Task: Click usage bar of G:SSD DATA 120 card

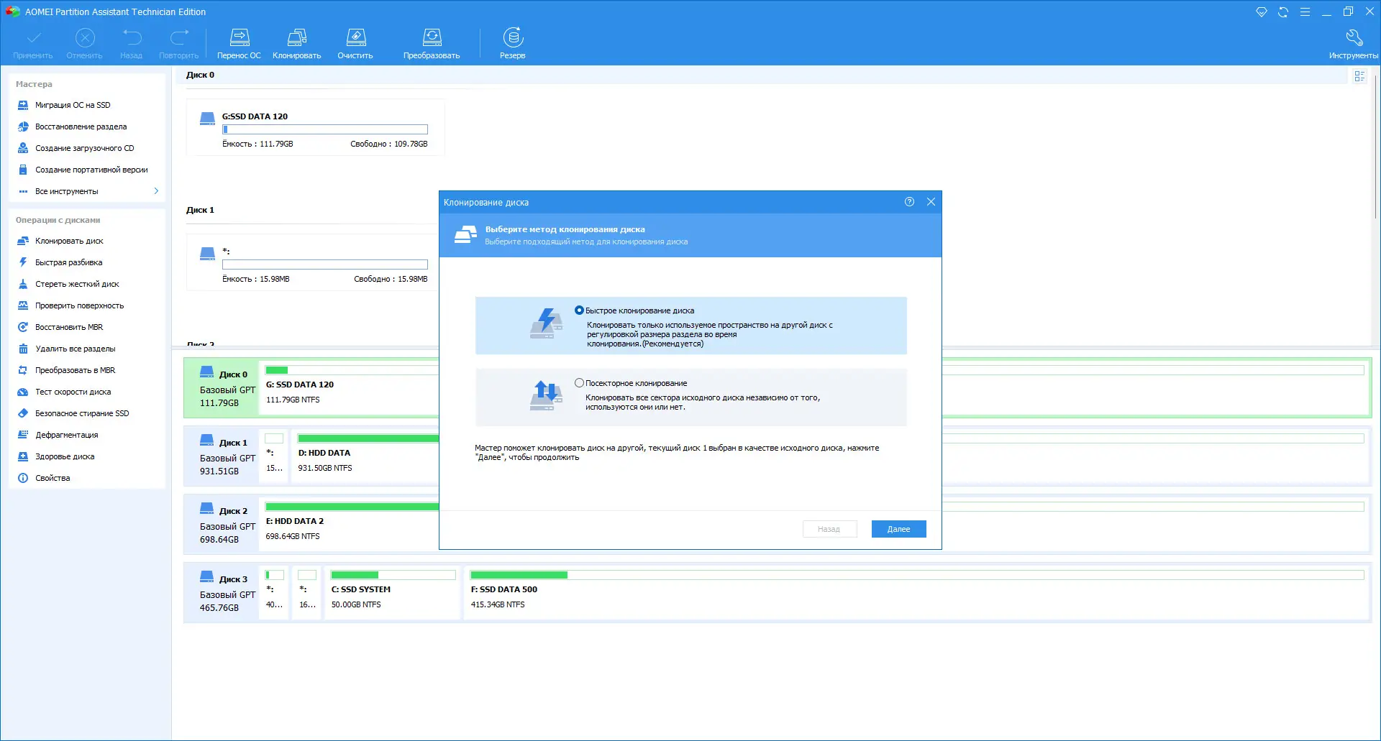Action: pyautogui.click(x=325, y=129)
